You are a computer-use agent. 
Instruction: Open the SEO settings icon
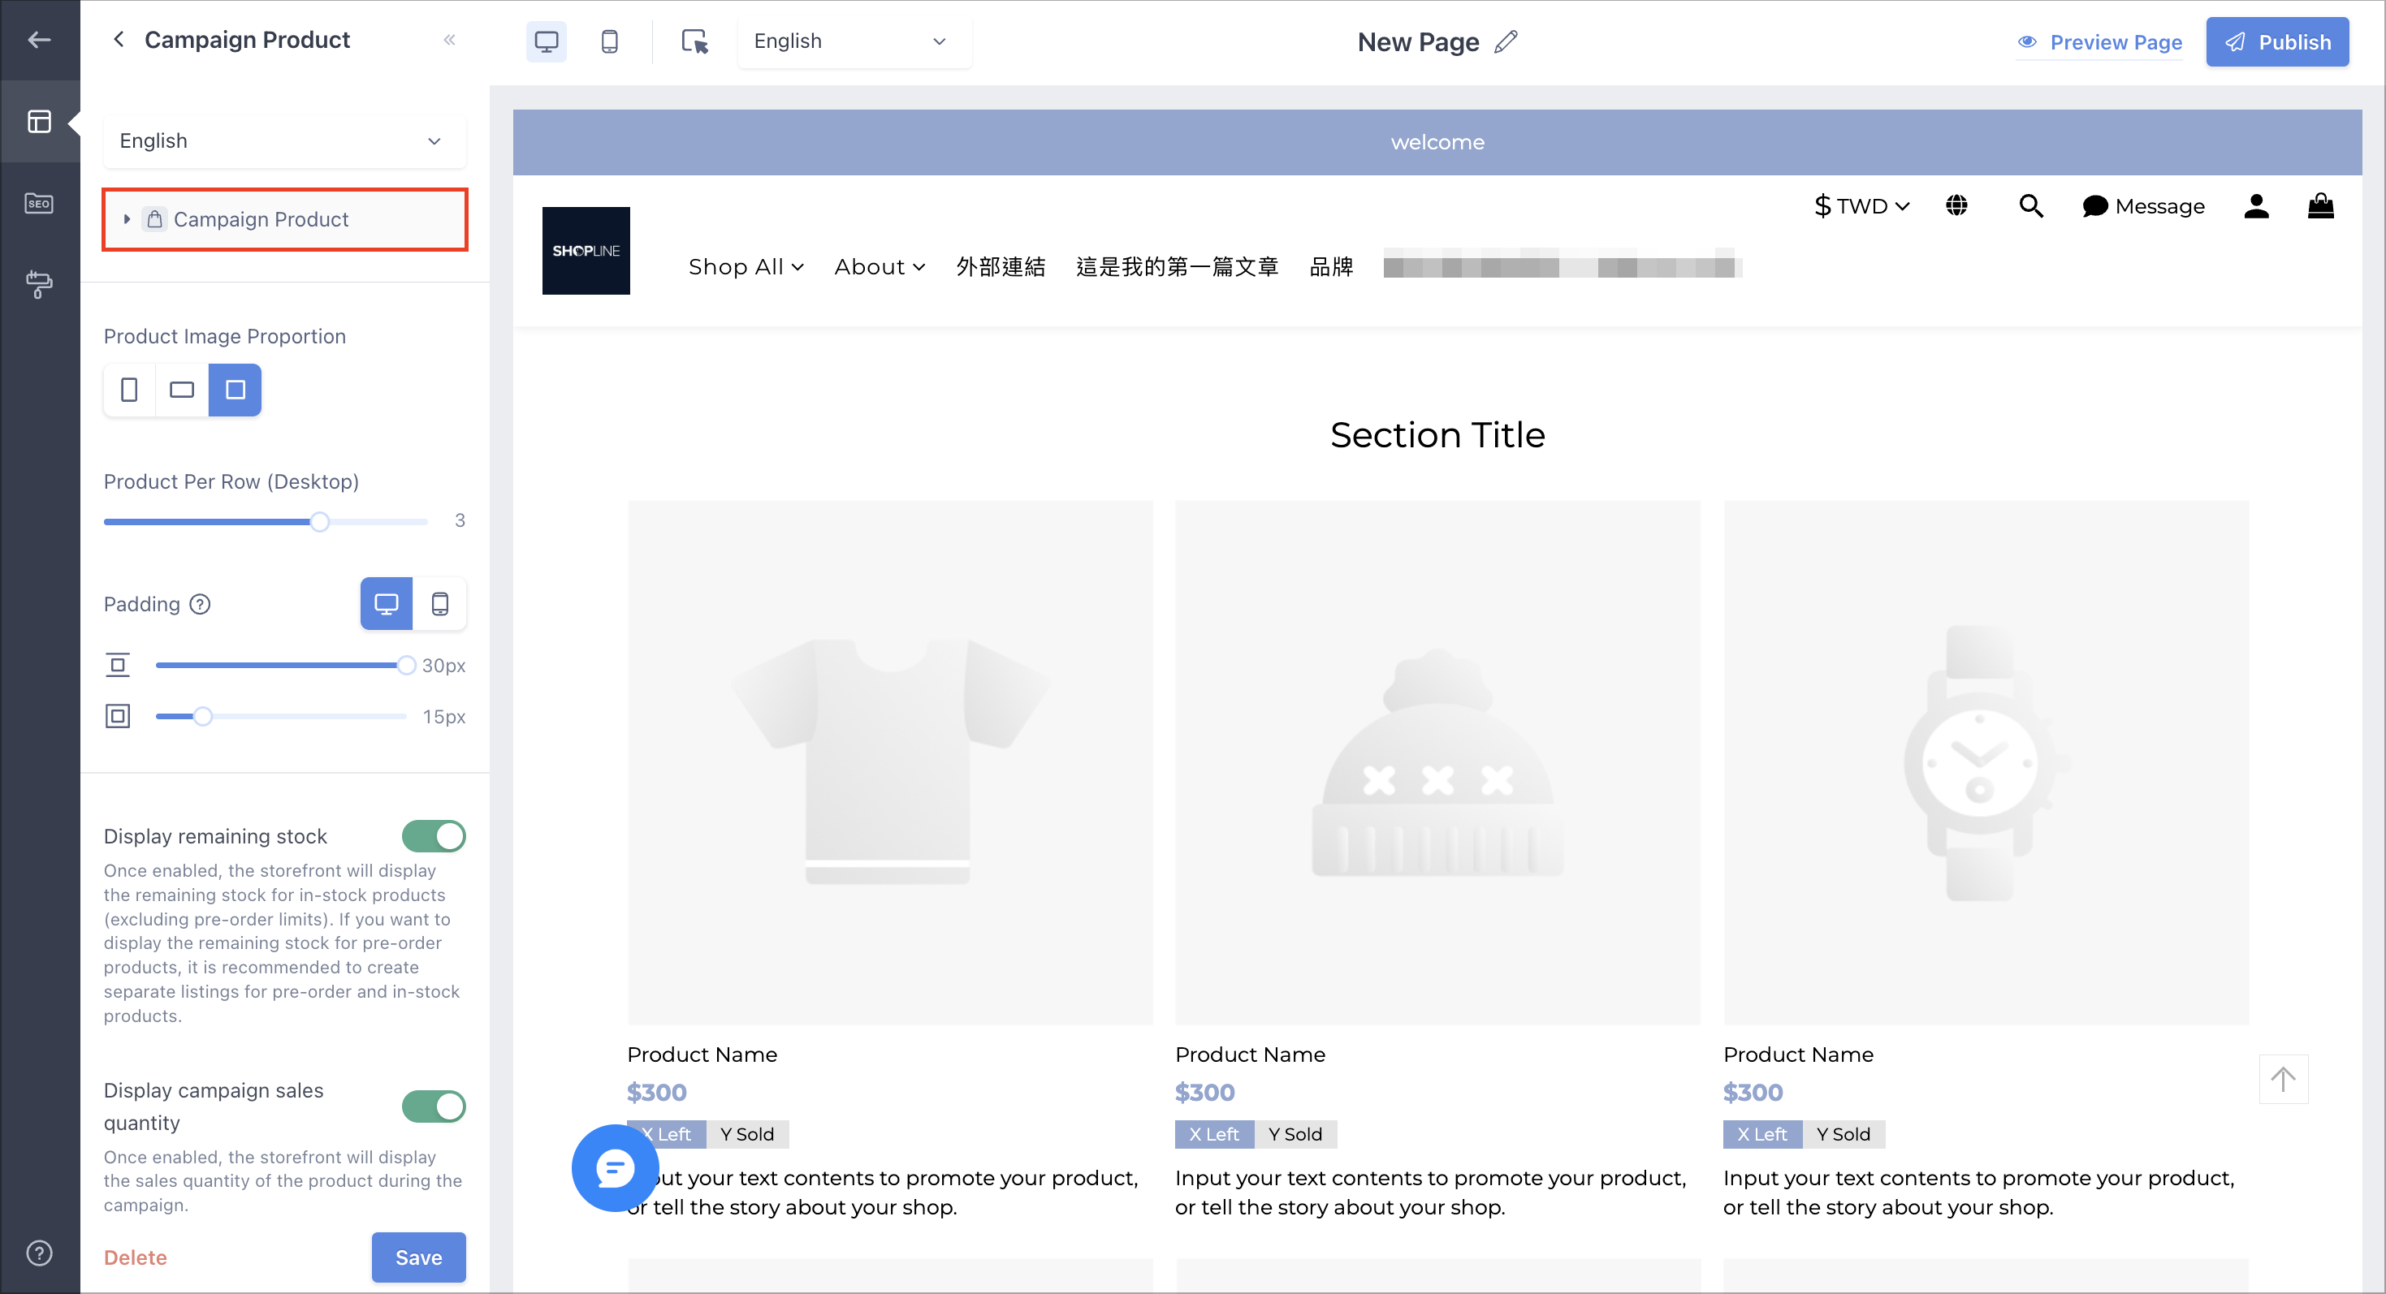click(x=39, y=204)
